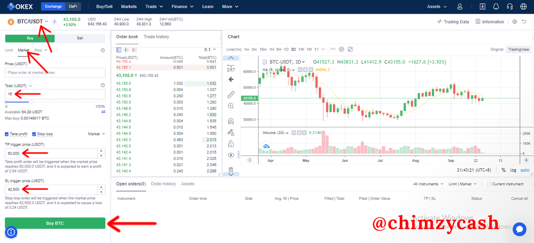This screenshot has width=534, height=243.
Task: Select the ruler measure tool
Action: [231, 95]
